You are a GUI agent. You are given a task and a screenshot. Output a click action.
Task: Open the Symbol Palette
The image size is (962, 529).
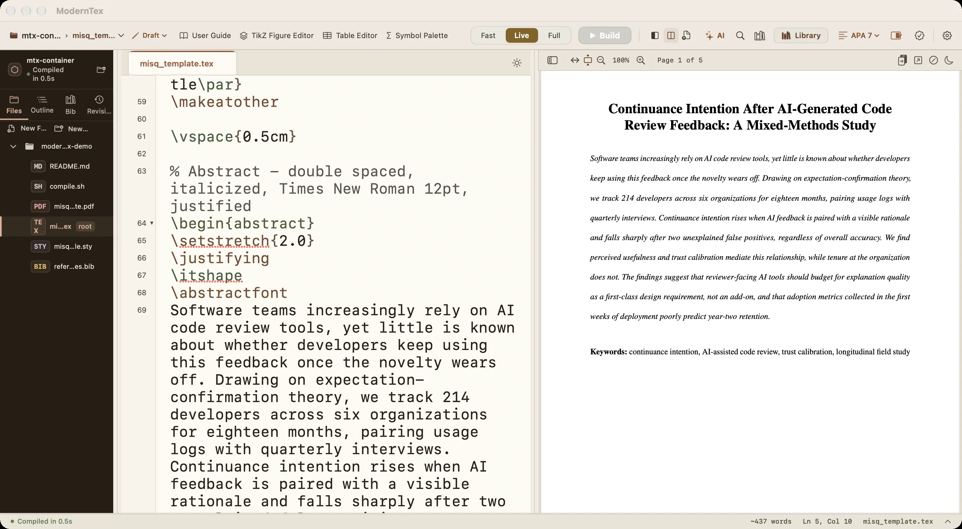417,35
